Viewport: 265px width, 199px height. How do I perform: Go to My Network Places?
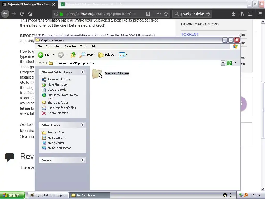point(59,148)
